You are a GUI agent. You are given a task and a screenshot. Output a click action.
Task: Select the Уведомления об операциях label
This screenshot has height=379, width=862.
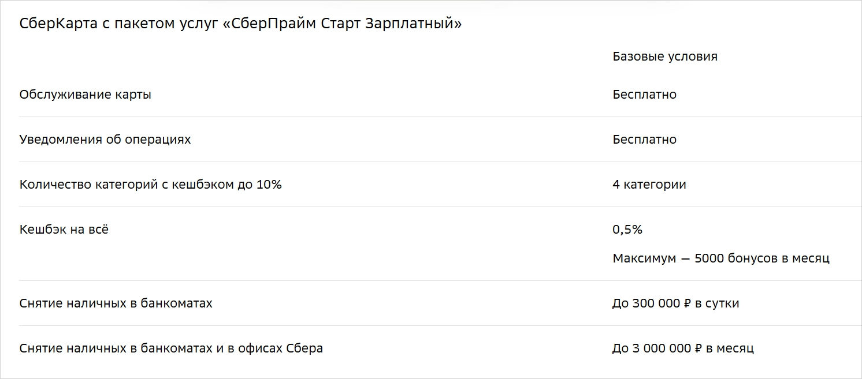(105, 140)
